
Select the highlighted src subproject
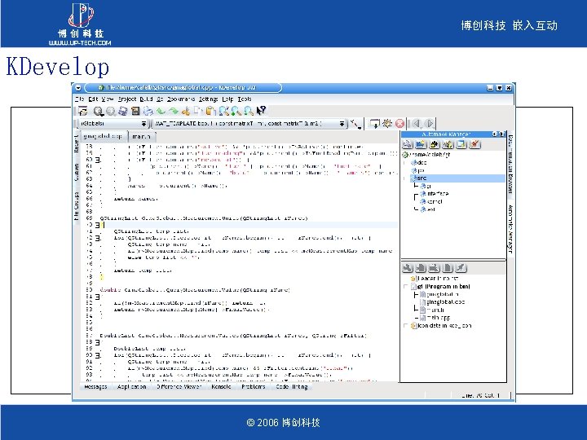pyautogui.click(x=457, y=178)
